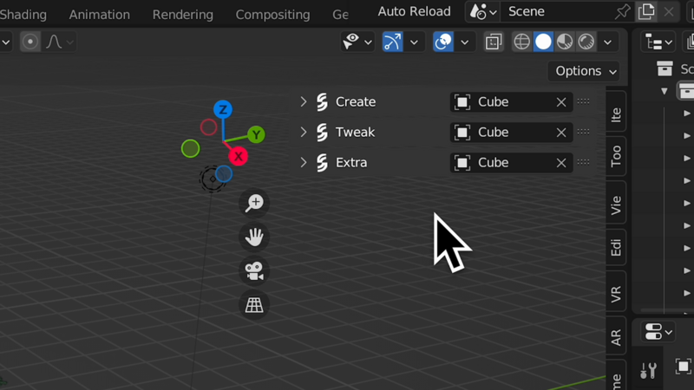
Task: Open the object visibility and selectability dropdown
Action: (x=357, y=42)
